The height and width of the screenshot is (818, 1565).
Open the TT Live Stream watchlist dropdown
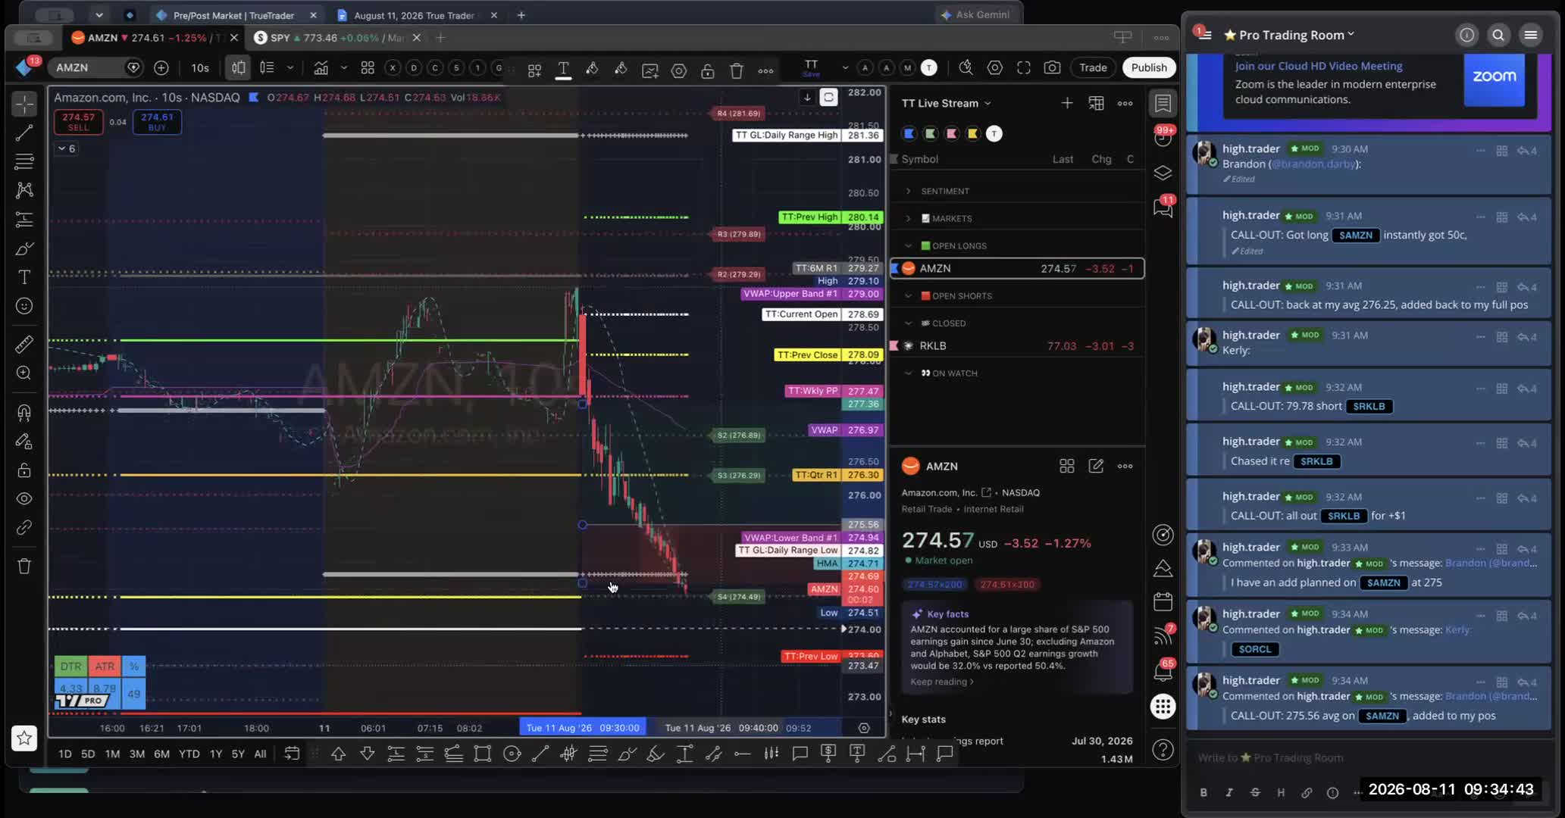[946, 103]
